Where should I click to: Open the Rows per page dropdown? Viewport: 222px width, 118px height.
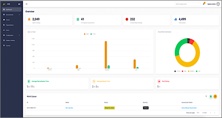(198, 112)
